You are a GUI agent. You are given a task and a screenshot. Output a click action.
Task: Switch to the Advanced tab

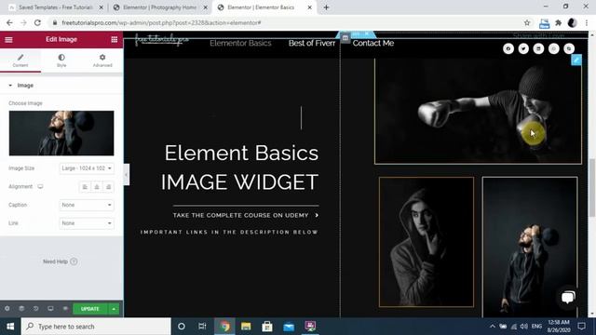coord(102,60)
